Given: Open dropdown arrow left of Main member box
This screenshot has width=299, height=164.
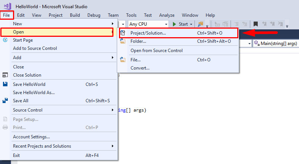Looking at the screenshot, I should pyautogui.click(x=250, y=44).
